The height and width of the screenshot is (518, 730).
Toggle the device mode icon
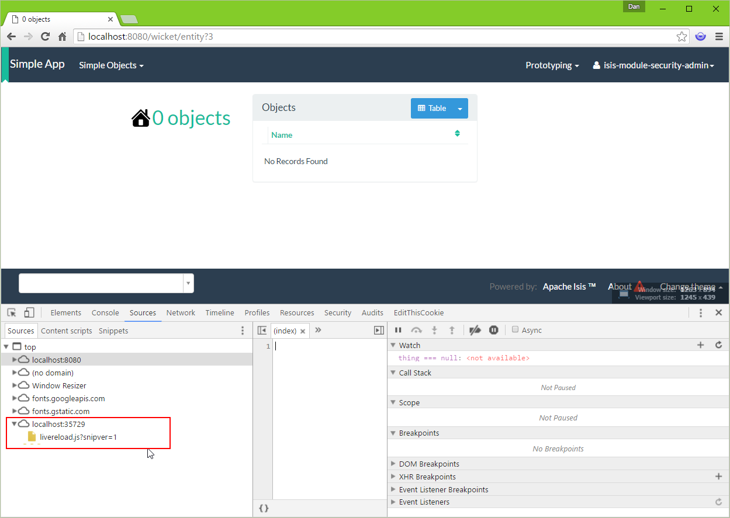point(29,312)
